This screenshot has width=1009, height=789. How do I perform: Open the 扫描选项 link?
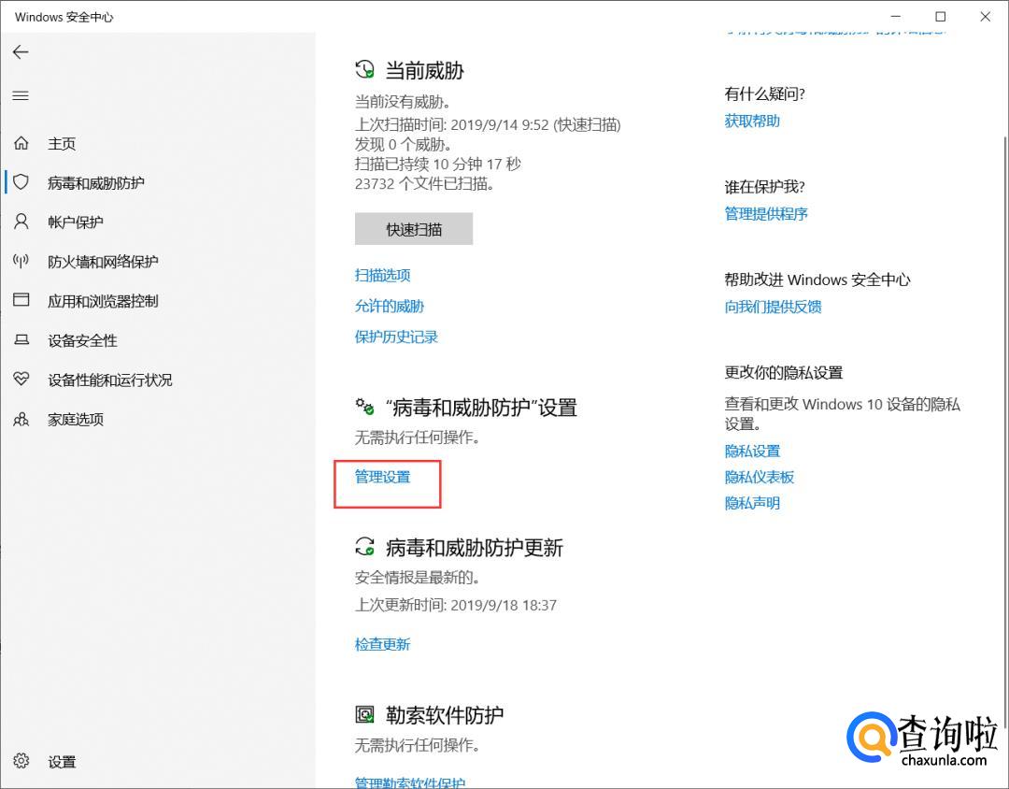[x=383, y=276]
